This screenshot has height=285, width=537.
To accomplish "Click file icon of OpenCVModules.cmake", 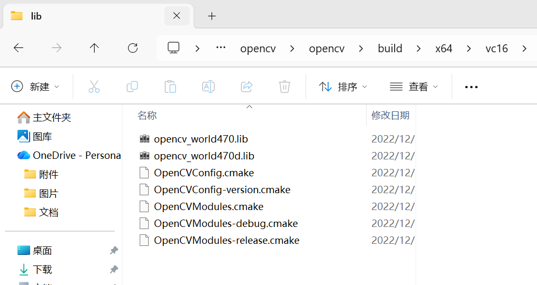I will coord(144,206).
